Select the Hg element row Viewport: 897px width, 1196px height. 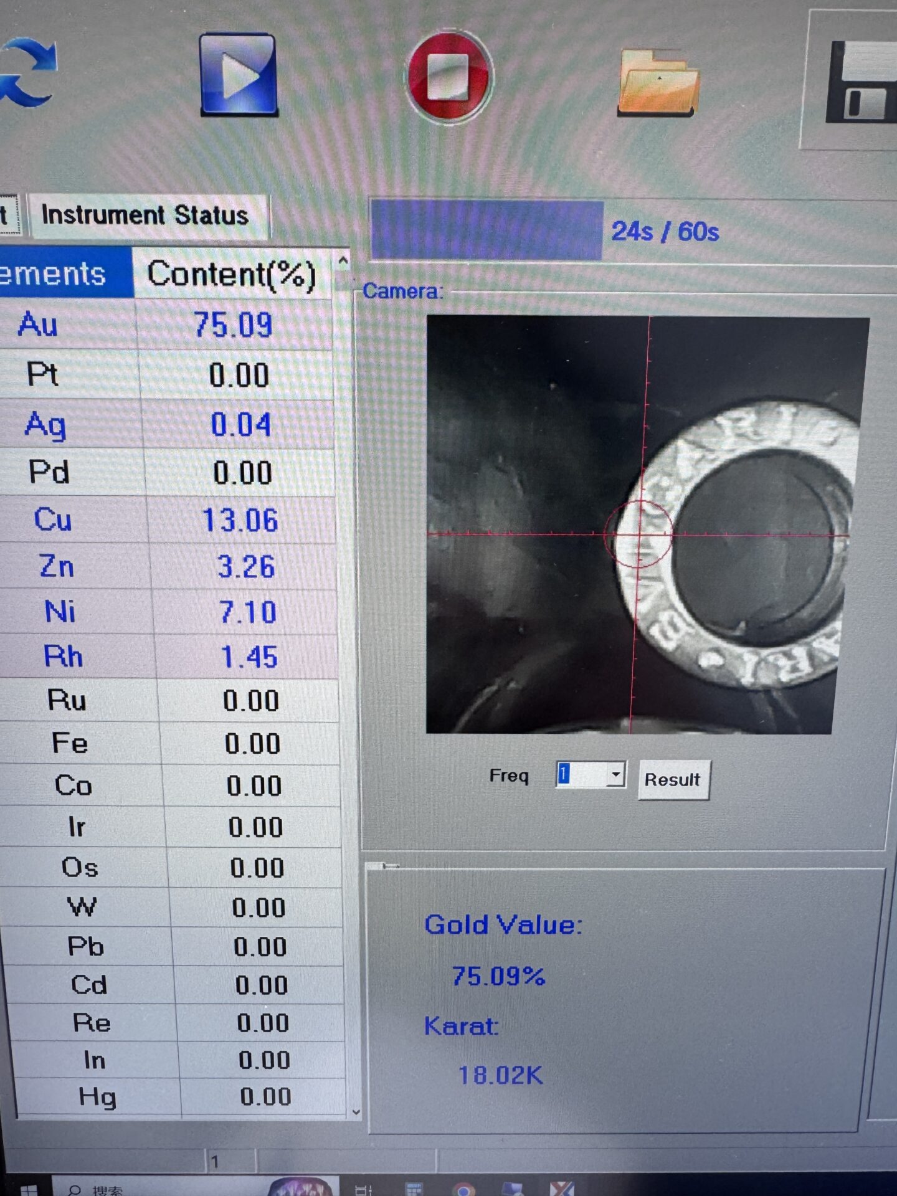(x=181, y=1096)
